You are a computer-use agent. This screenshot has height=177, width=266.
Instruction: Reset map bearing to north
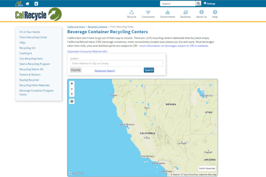click(72, 94)
